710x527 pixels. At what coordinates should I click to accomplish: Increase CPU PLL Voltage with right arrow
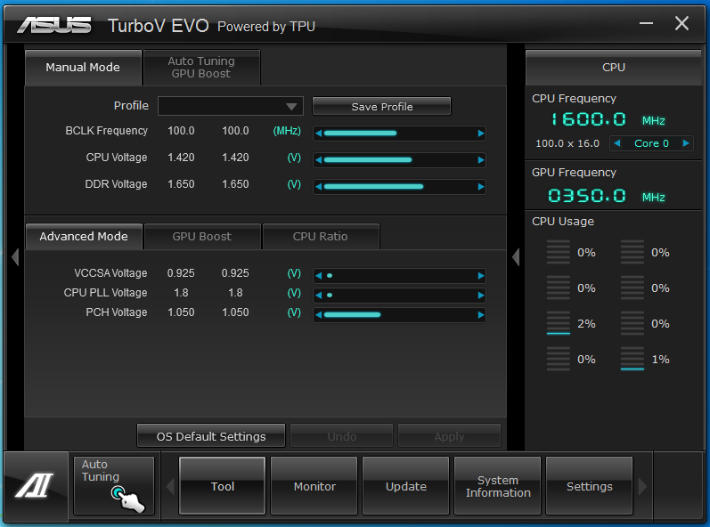click(481, 296)
